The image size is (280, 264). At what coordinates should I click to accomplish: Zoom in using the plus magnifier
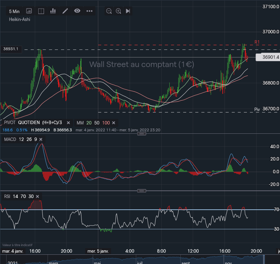[118, 11]
